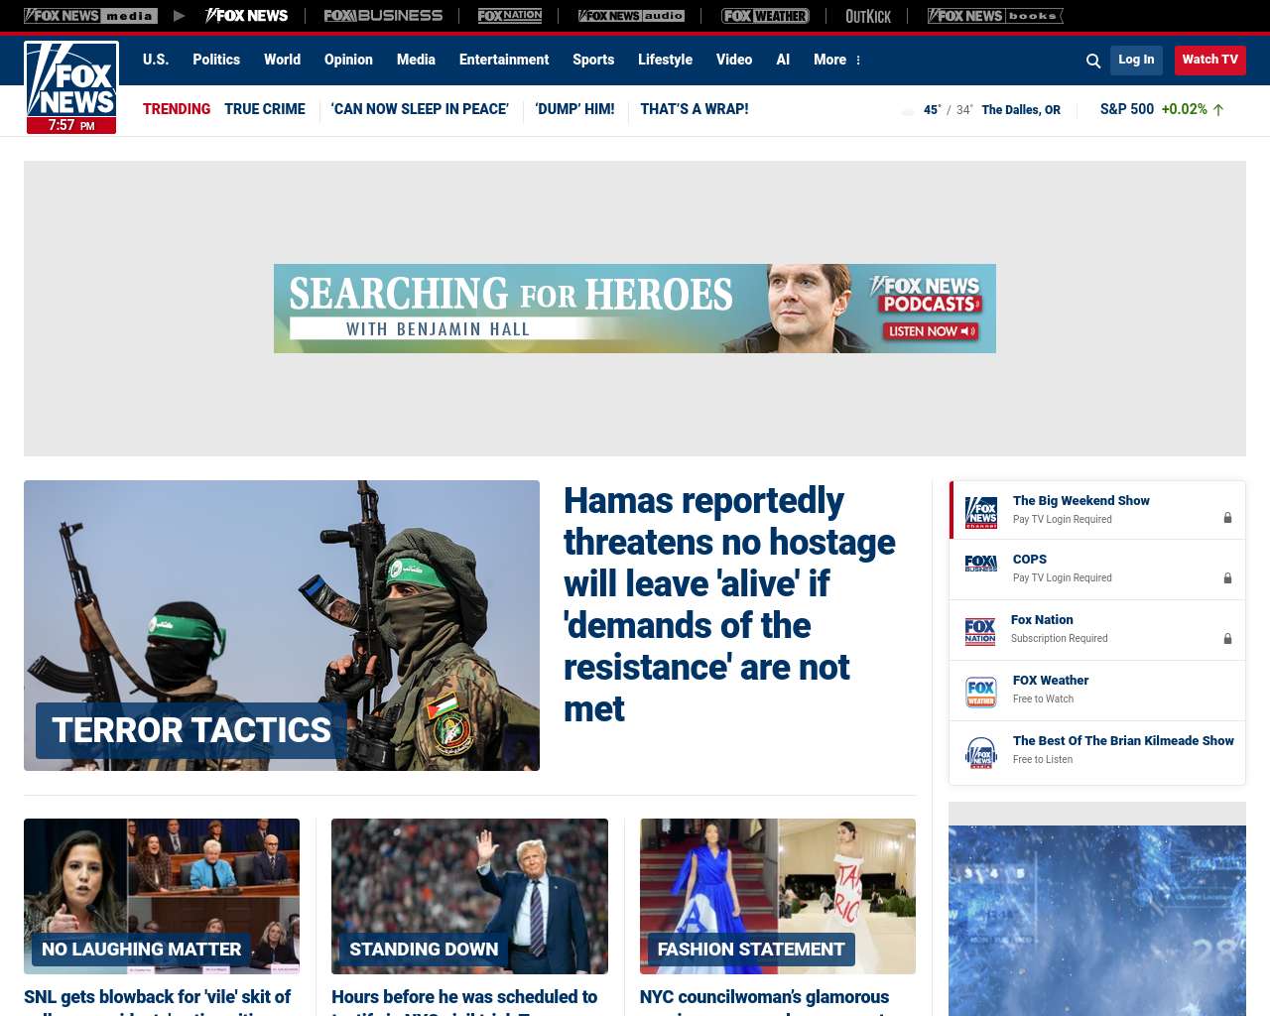Viewport: 1270px width, 1016px height.
Task: Click lock icon on the Fox Nation row
Action: pos(1227,639)
